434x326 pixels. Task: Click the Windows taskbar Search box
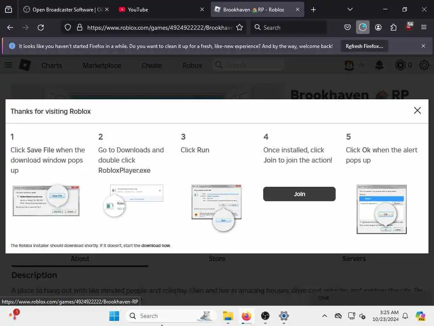170,316
